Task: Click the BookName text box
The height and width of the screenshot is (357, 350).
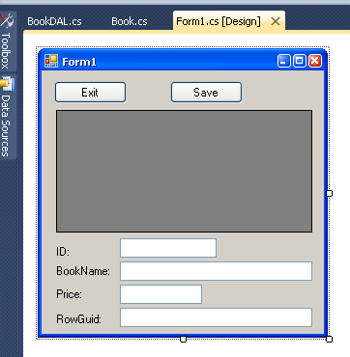Action: click(216, 271)
